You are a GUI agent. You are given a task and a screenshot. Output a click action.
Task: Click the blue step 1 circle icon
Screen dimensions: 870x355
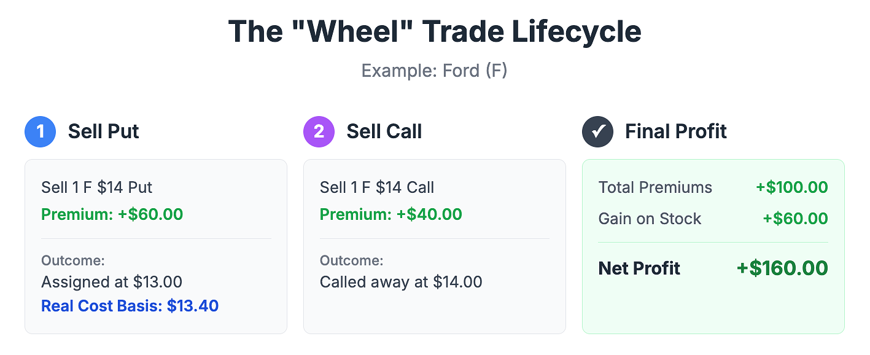coord(40,131)
